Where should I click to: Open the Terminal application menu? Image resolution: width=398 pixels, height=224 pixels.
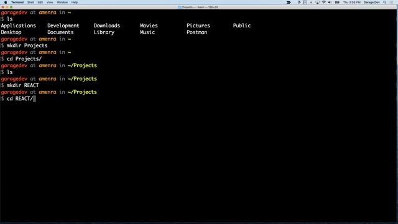(x=17, y=2)
